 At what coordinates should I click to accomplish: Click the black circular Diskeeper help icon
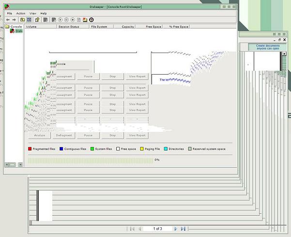click(x=92, y=20)
